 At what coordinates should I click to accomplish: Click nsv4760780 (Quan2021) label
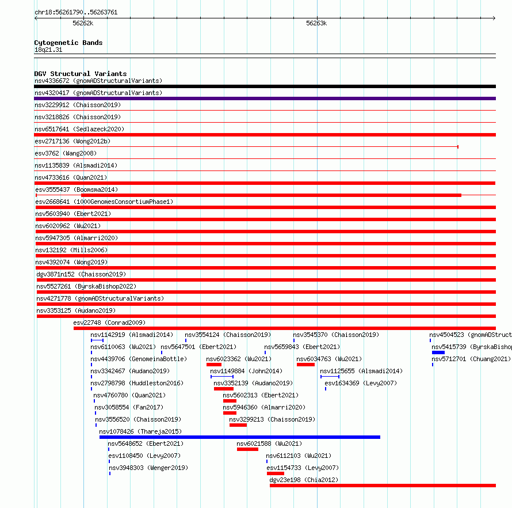129,395
